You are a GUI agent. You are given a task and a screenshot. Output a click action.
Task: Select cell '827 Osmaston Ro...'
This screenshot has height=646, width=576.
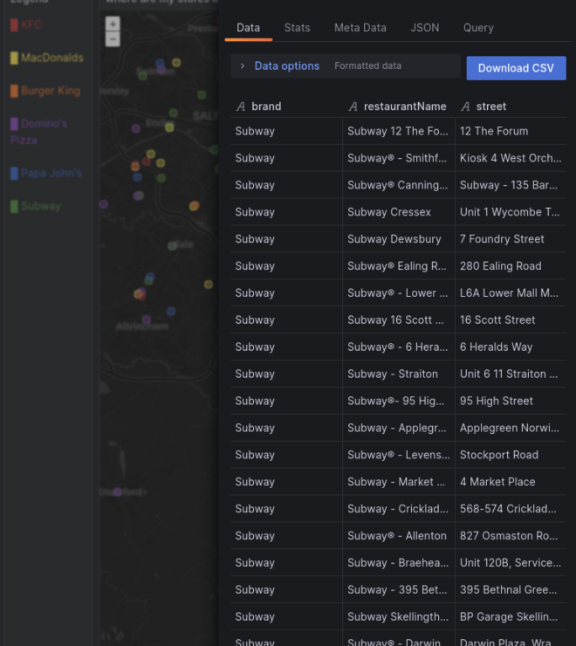(511, 536)
